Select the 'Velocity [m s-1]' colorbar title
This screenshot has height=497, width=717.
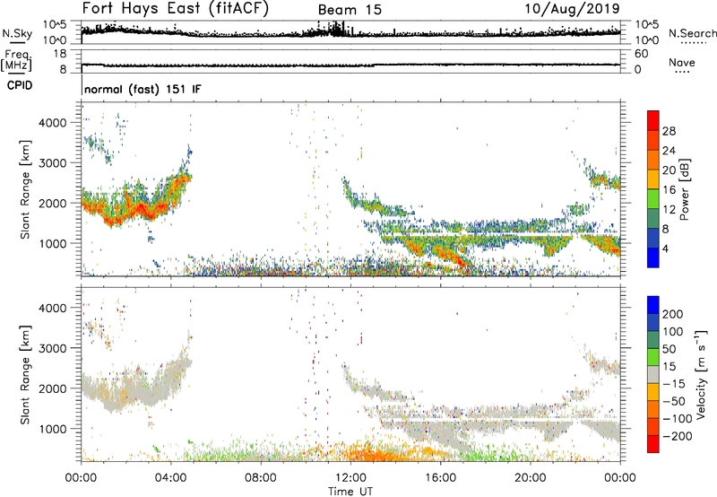701,374
